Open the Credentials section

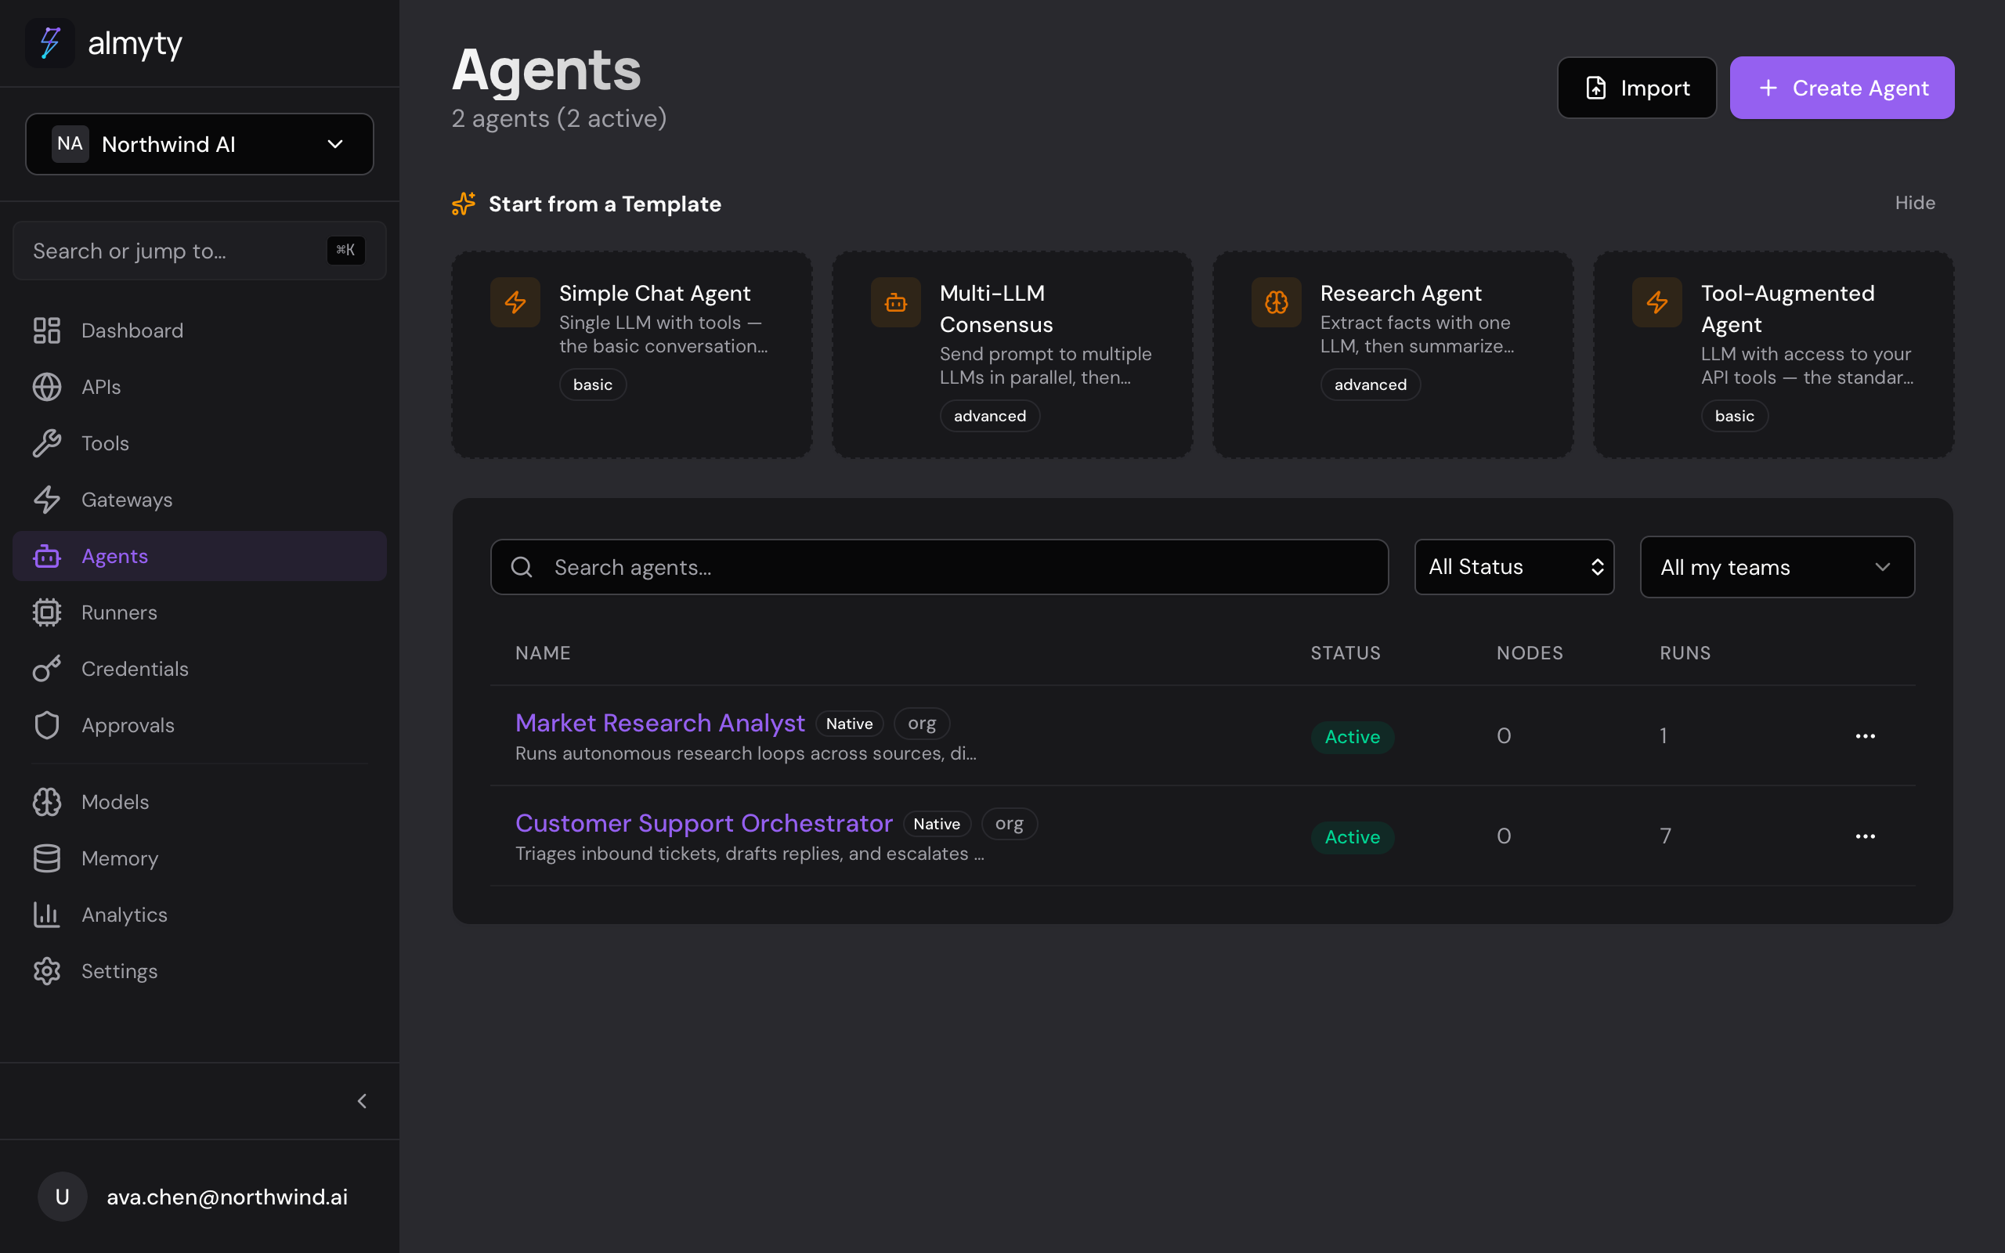(x=200, y=669)
